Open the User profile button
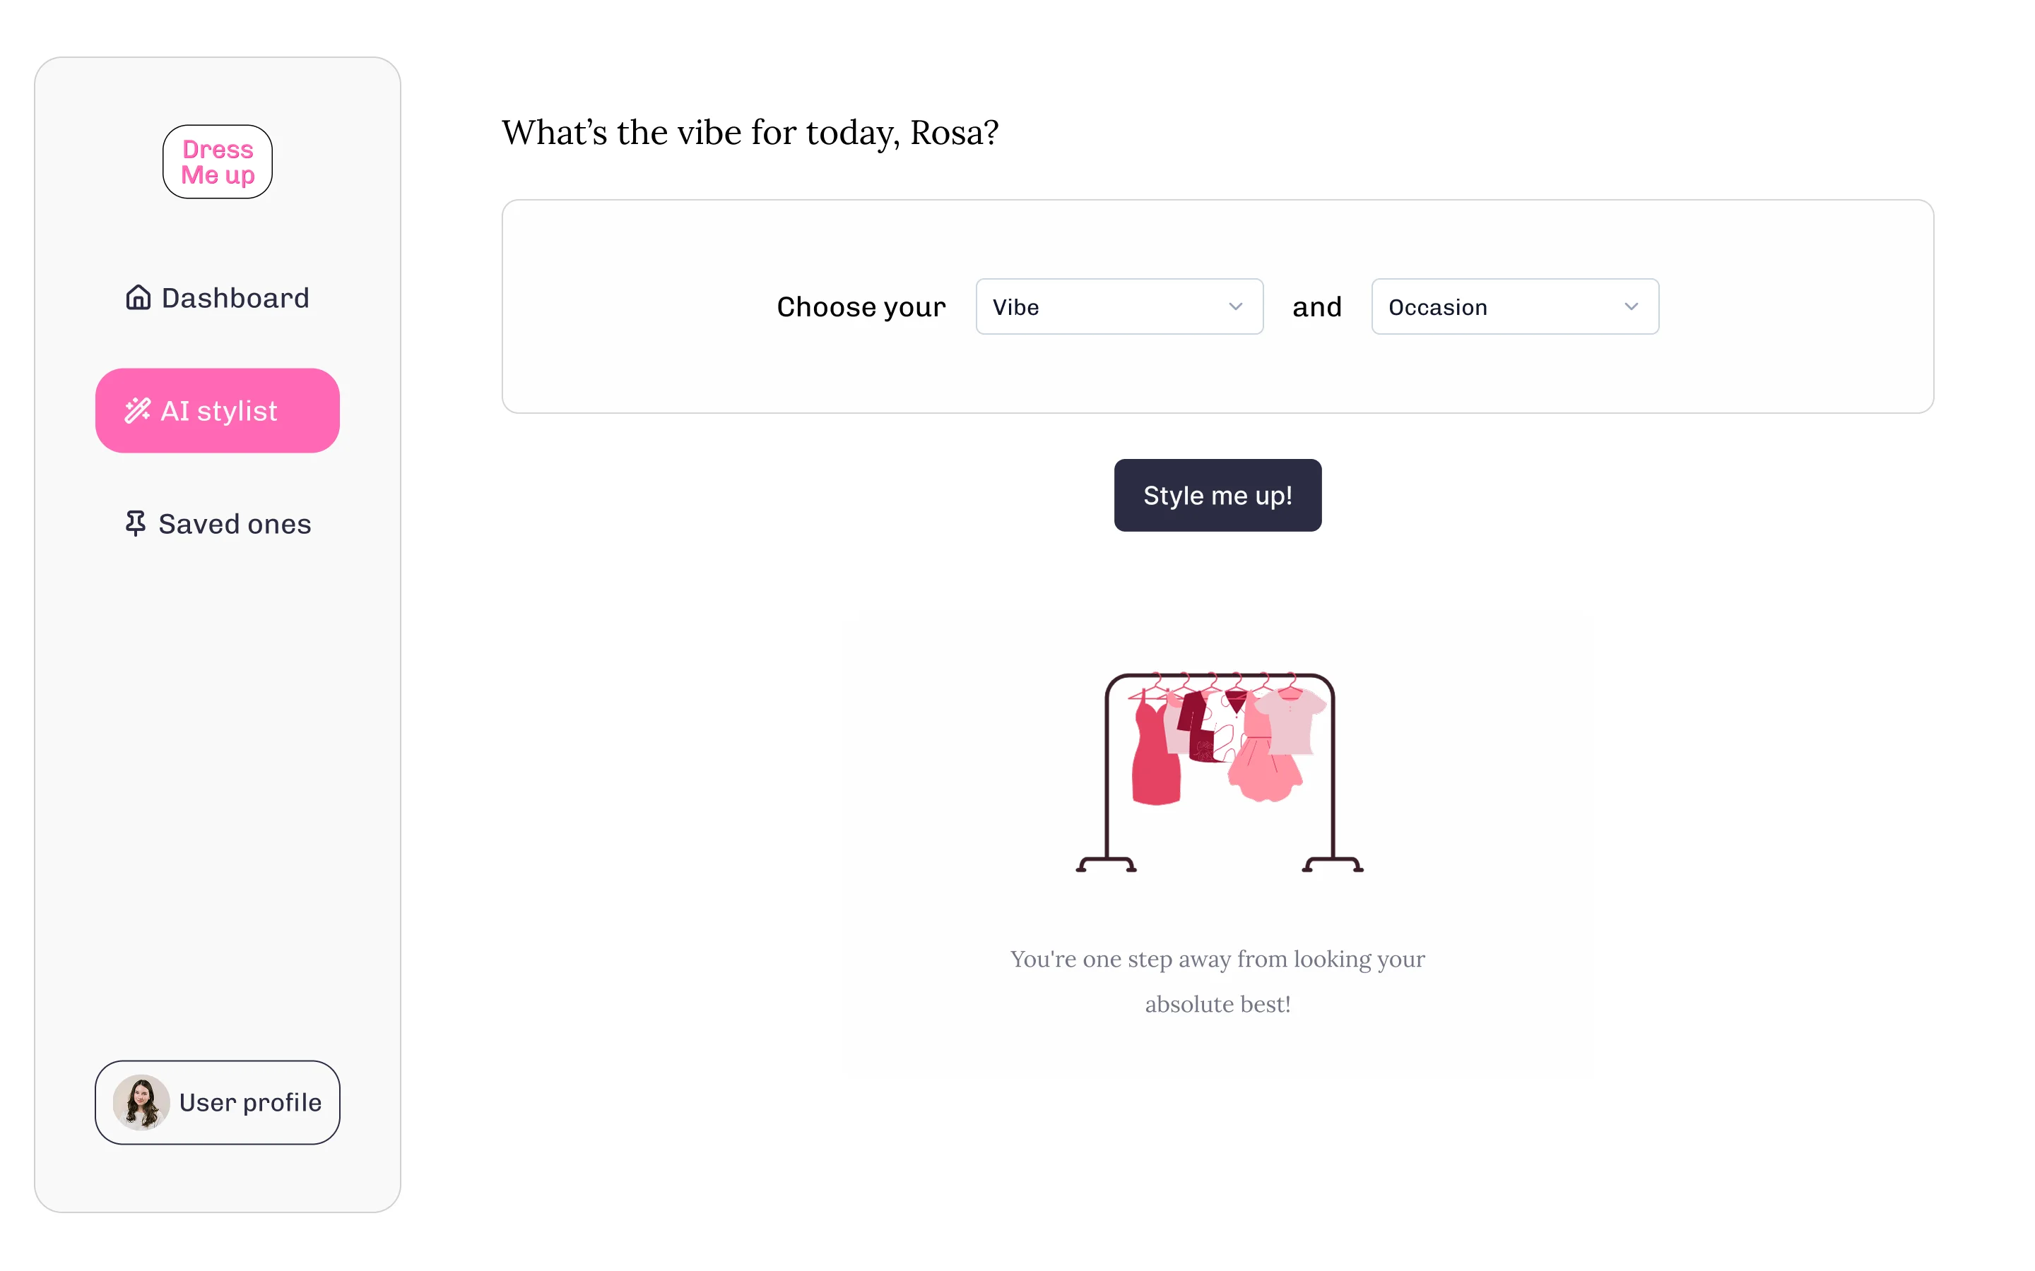The image size is (2035, 1271). [x=218, y=1102]
